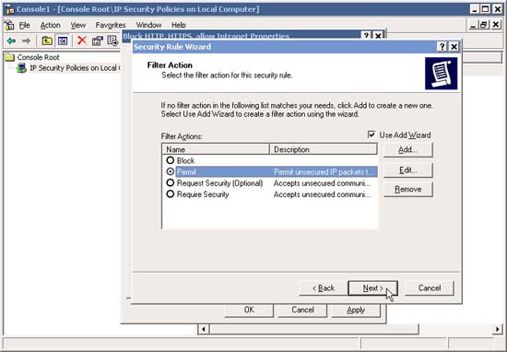Click the Console1 title bar system icon

coord(10,9)
